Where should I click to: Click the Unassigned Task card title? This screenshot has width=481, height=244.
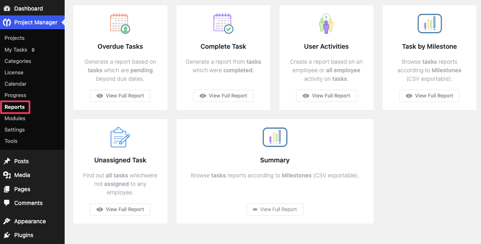click(120, 160)
